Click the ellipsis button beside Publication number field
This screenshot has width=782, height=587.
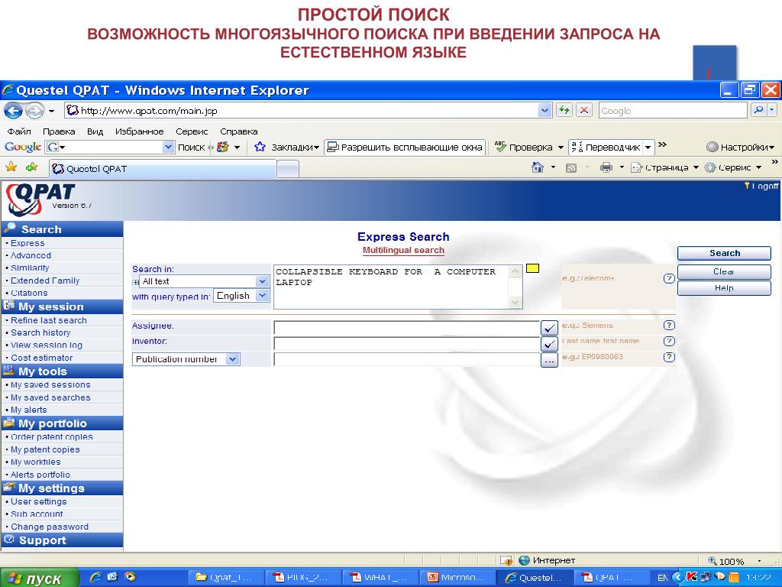pos(549,360)
